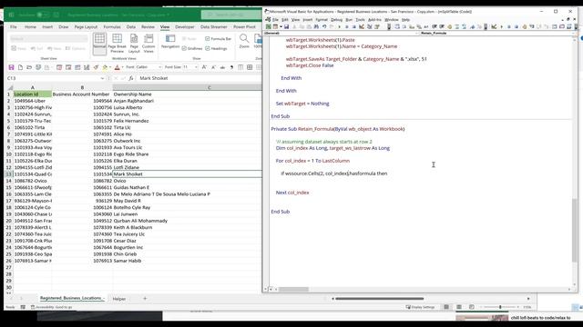Screen dimensions: 583x327
Task: Open the Tools menu in VBA editor
Action: (x=360, y=20)
